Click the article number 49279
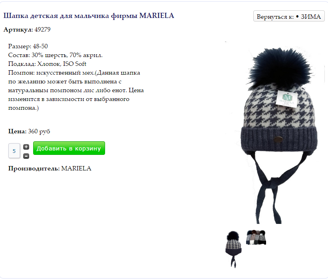Viewport: 328px width, 279px height. (42, 30)
